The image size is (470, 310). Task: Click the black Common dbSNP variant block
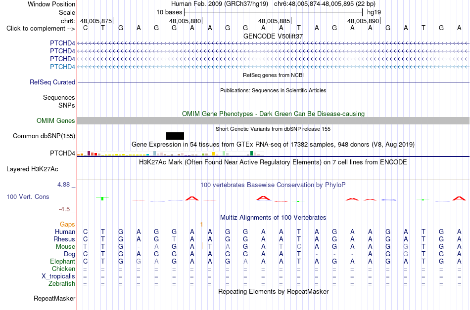175,136
